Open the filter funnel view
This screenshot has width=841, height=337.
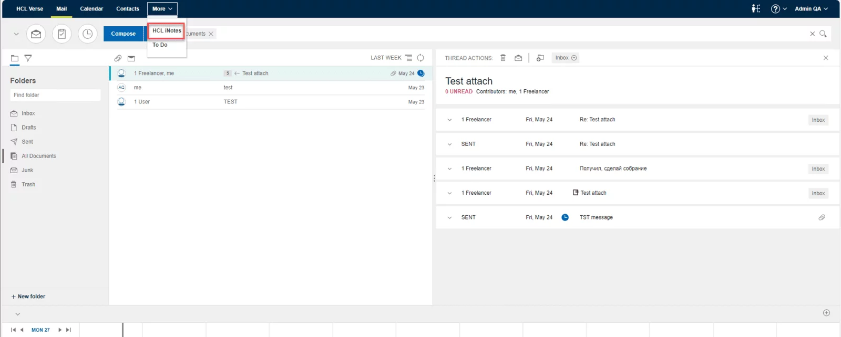pos(28,58)
